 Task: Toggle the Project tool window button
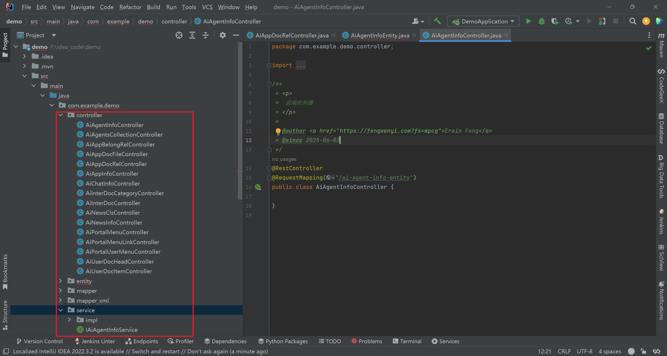coord(5,45)
